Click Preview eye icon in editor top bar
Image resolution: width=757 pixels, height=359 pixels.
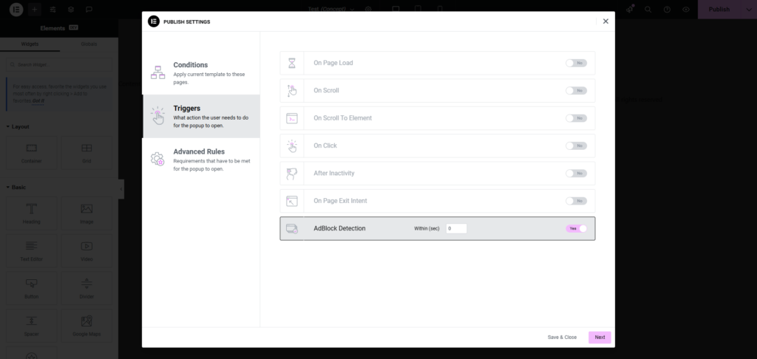685,9
